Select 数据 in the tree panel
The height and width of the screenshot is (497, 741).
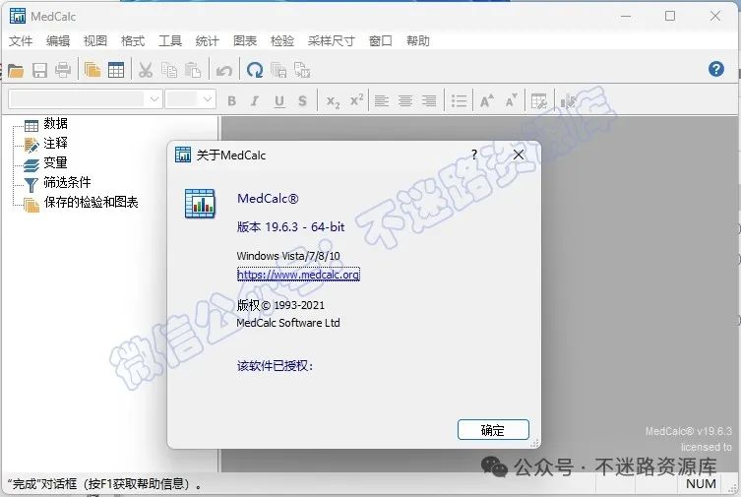(56, 124)
